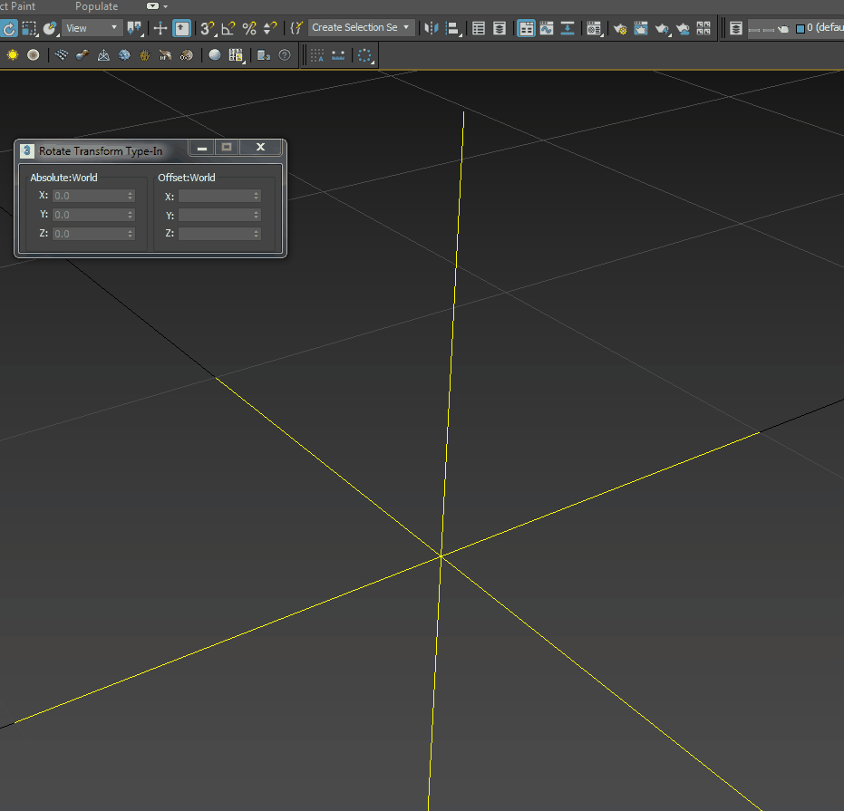Click the horse HF icon
The height and width of the screenshot is (811, 844).
[x=165, y=55]
